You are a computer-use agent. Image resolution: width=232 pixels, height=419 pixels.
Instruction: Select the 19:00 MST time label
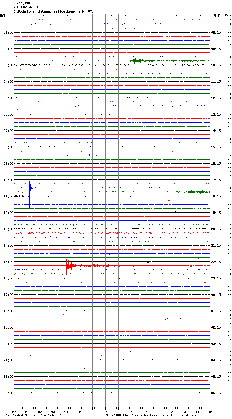[8, 327]
